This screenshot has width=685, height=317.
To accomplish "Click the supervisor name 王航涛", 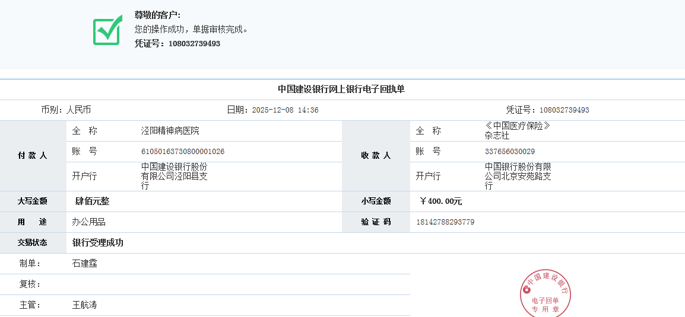I will 85,305.
